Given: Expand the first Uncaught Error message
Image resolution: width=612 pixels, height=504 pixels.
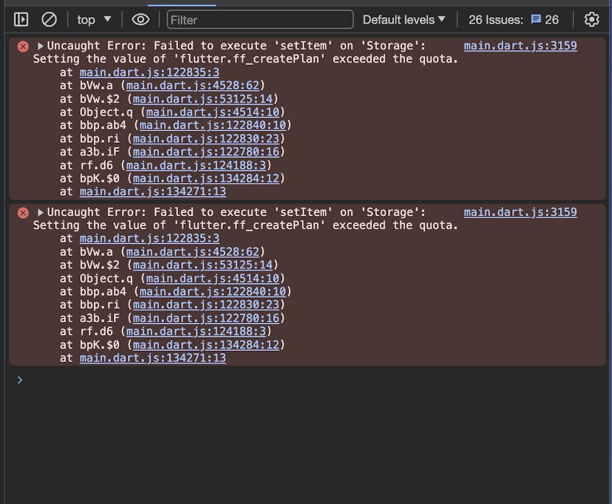Looking at the screenshot, I should (40, 45).
